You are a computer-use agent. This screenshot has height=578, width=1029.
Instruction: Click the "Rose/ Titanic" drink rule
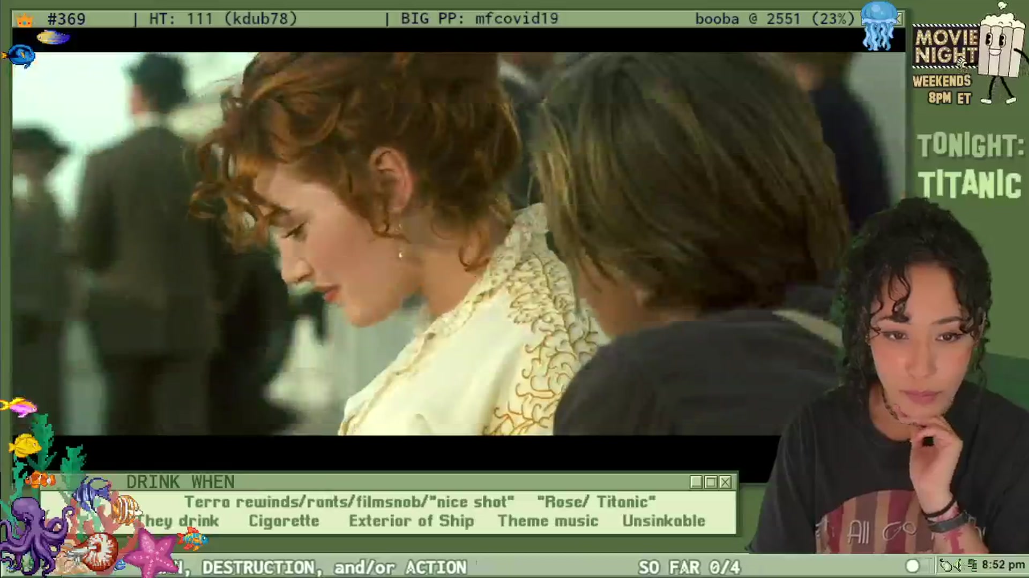point(596,502)
